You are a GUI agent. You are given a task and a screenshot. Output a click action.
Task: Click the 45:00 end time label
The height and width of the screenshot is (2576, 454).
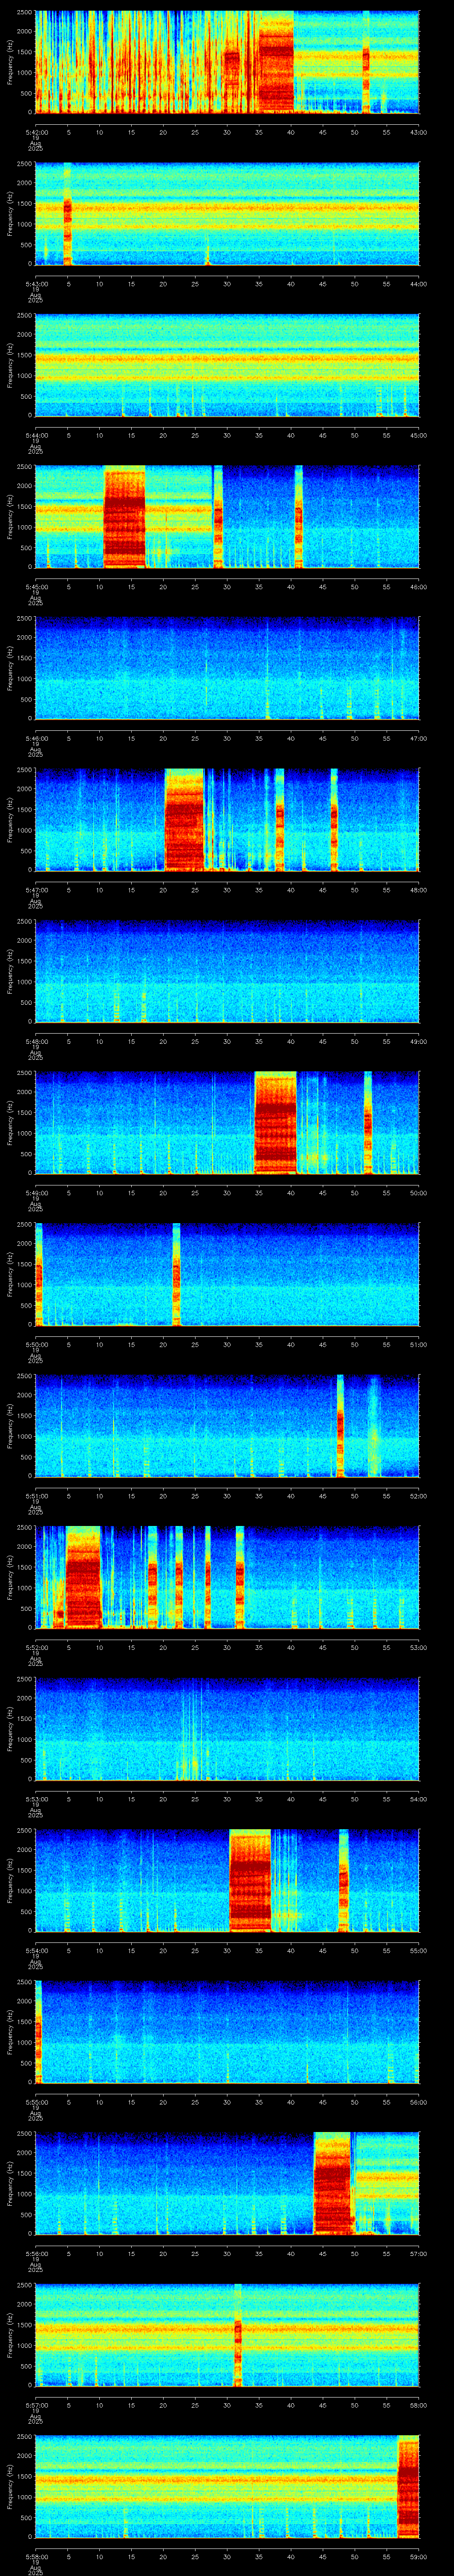418,435
